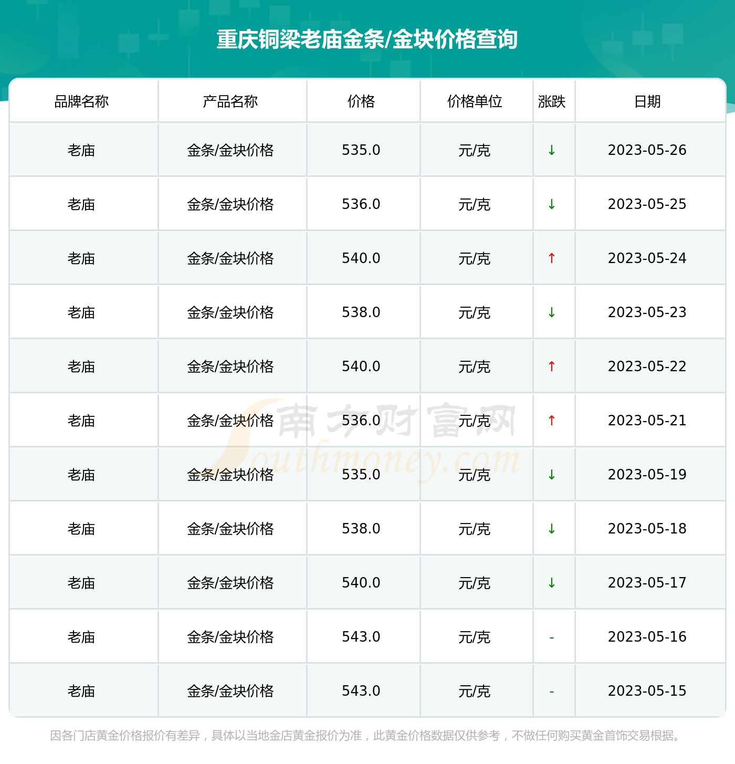Click the red up arrow for 2023-05-22

[552, 367]
